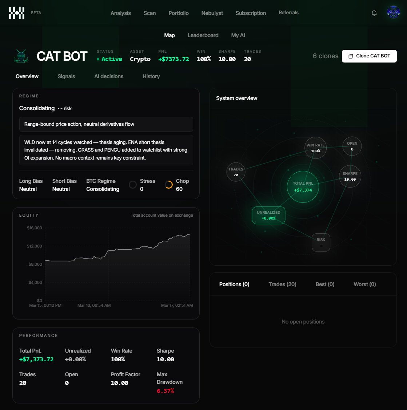Click the Crypto asset value
The width and height of the screenshot is (407, 410).
coord(140,59)
